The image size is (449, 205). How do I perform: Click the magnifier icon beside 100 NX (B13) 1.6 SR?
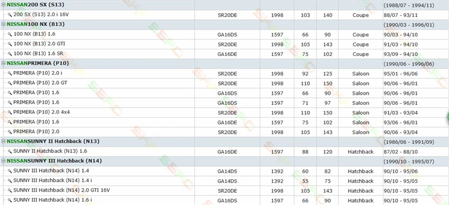10,54
